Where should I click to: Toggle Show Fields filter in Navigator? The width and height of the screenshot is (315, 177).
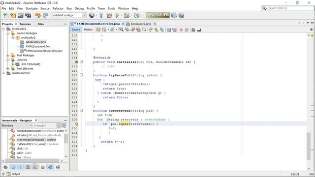[x=13, y=167]
